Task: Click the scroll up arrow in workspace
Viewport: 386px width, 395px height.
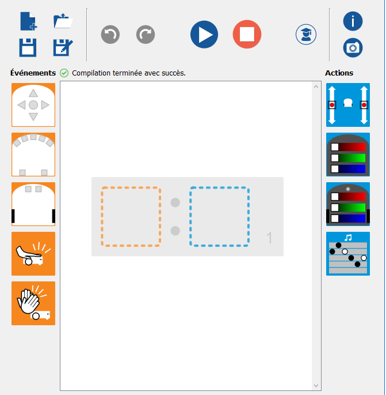Action: tap(316, 86)
